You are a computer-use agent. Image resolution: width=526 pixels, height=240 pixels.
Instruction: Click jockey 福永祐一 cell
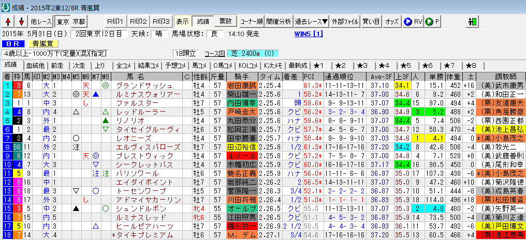pos(242,226)
